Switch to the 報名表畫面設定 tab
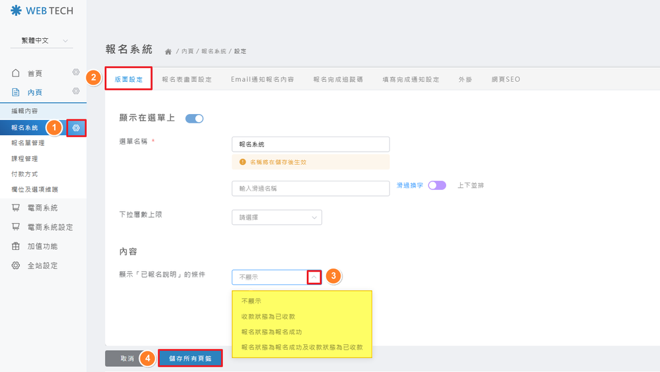The height and width of the screenshot is (372, 660). click(x=187, y=79)
